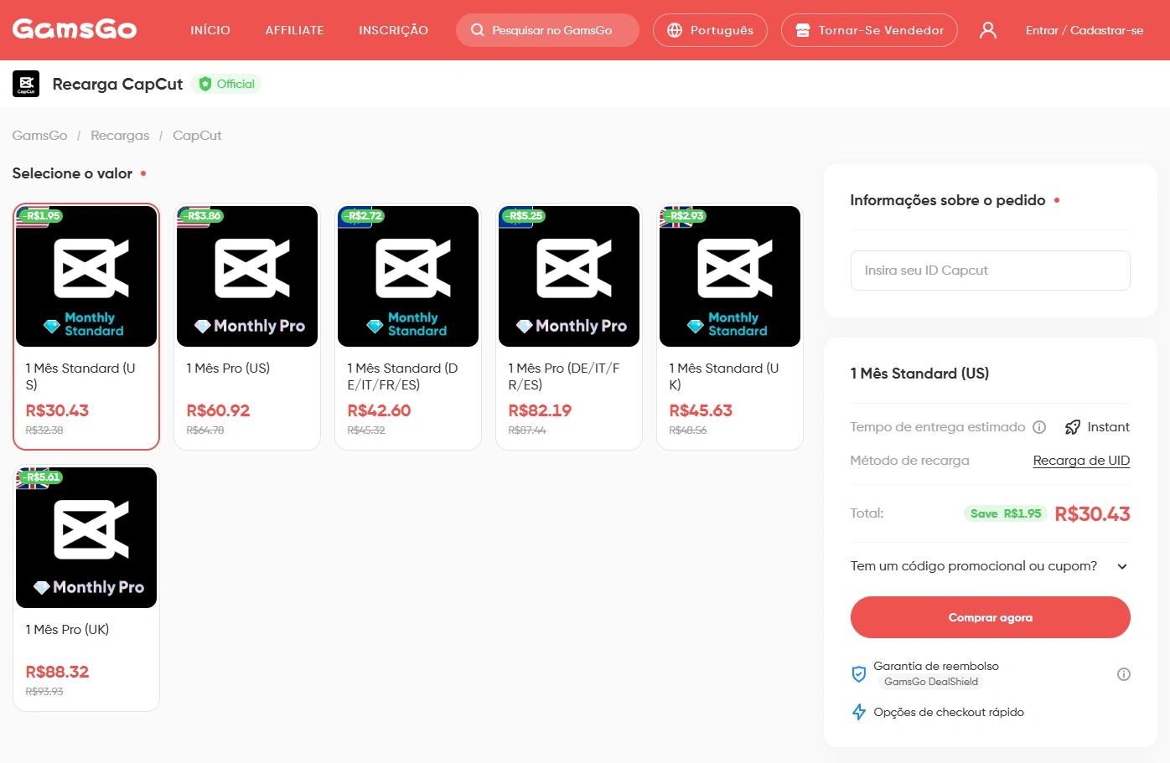Open the INSCRIÇÃO menu item
This screenshot has height=763, width=1170.
click(x=393, y=30)
